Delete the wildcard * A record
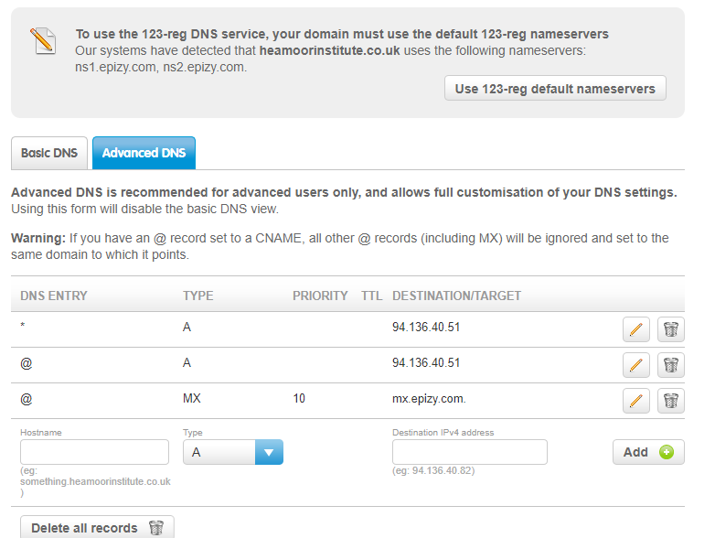715x538 pixels. [671, 329]
